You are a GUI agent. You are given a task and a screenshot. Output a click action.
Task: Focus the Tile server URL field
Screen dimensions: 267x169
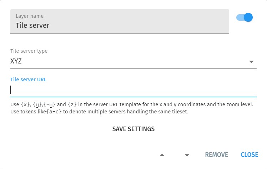click(x=133, y=90)
